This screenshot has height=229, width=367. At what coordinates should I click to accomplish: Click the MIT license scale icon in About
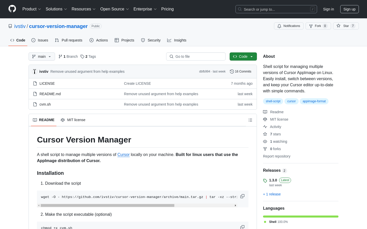[265, 119]
